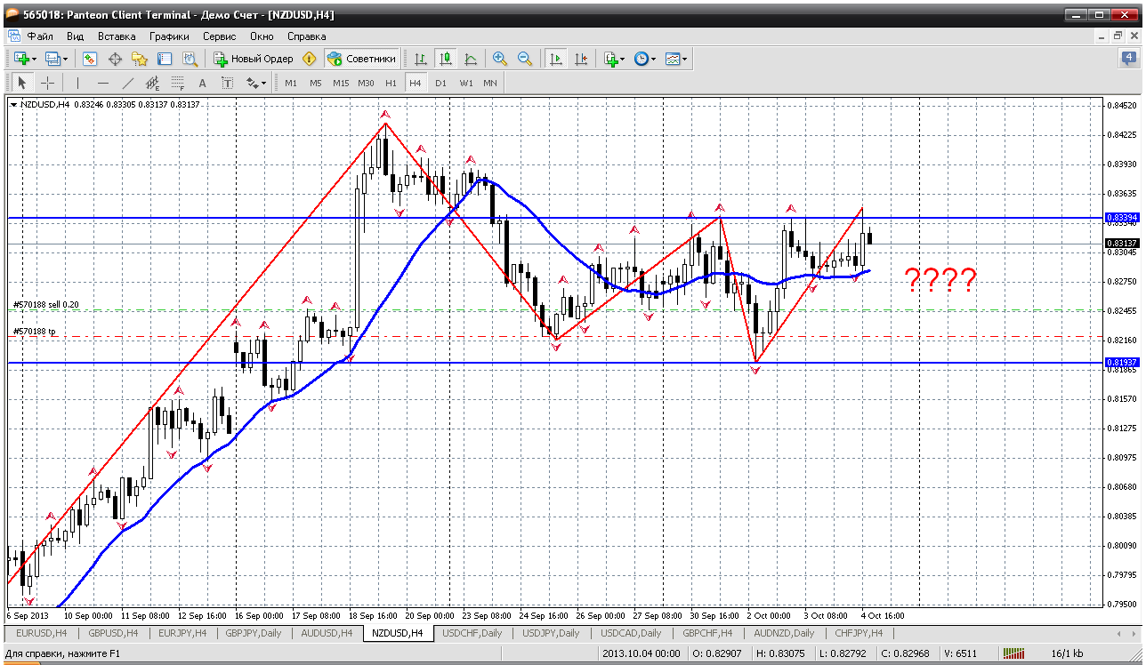
Task: Zoom out of the chart
Action: (x=525, y=59)
